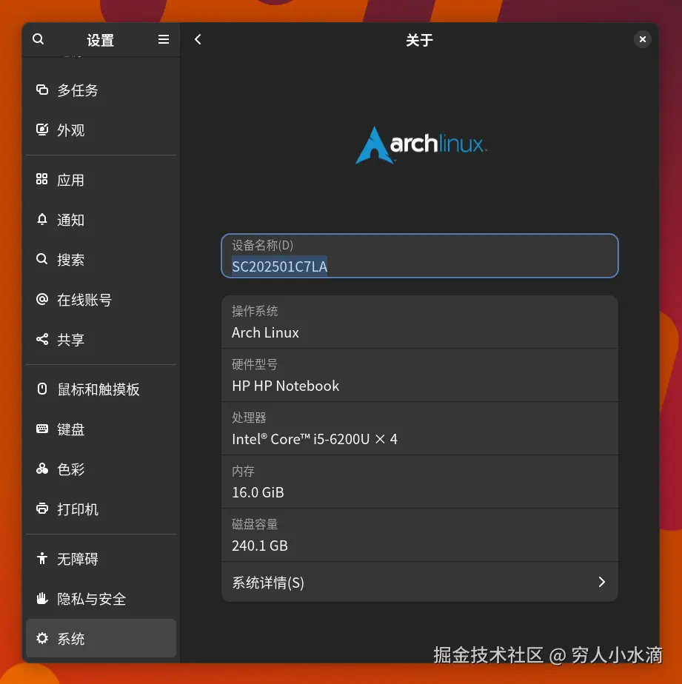
Task: Click the Intel Core i5-6200U processor value
Action: click(x=315, y=439)
